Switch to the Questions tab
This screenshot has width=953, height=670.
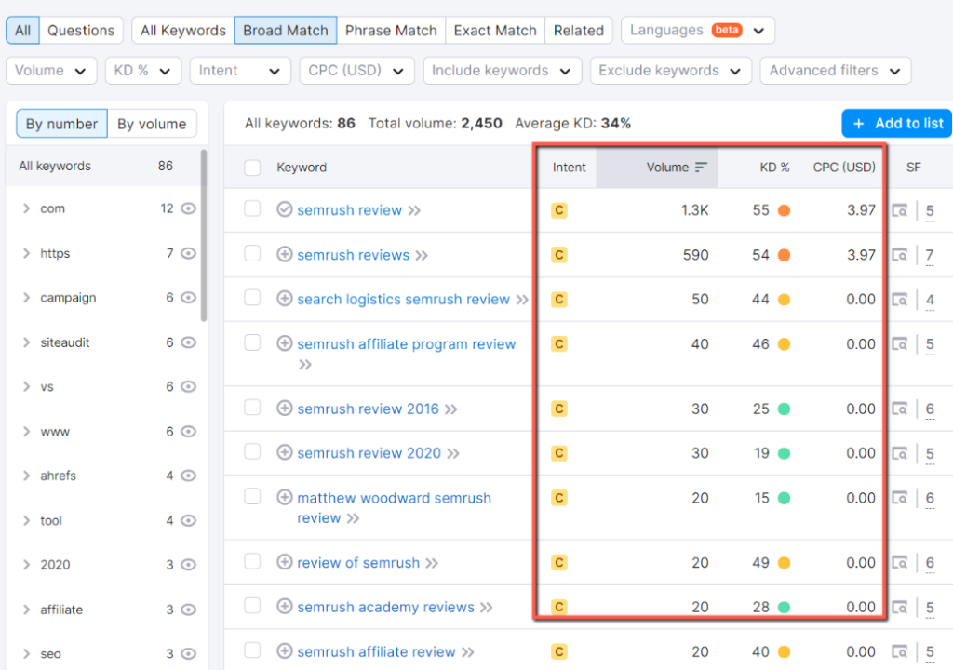(81, 30)
